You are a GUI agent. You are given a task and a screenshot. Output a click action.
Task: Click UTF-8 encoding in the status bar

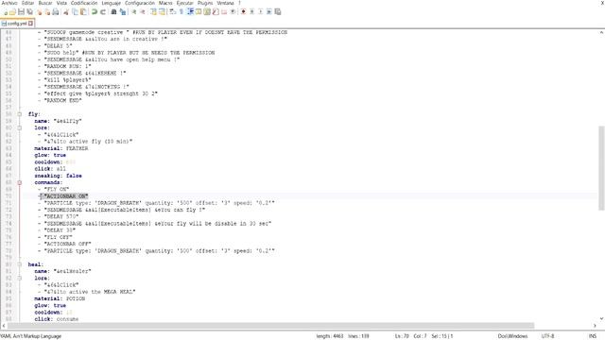(x=547, y=336)
